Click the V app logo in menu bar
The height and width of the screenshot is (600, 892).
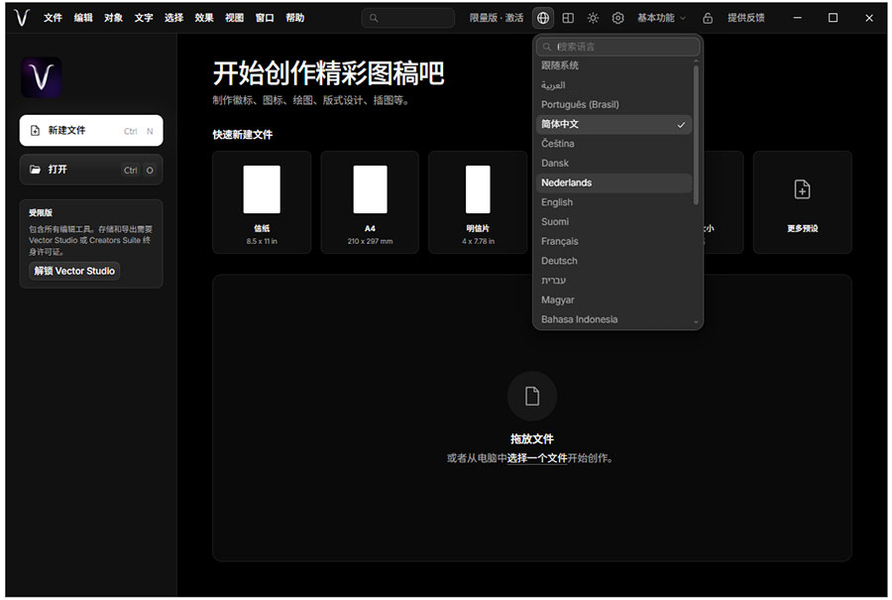[22, 18]
